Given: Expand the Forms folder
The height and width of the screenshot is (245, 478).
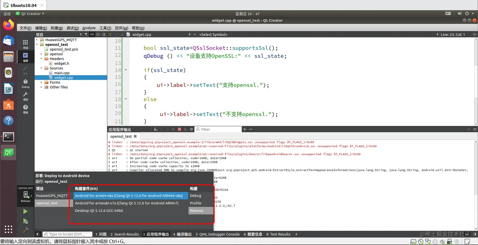Looking at the screenshot, I should [x=41, y=83].
